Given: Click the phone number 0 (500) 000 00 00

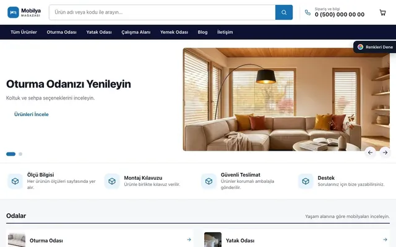Looking at the screenshot, I should point(340,15).
